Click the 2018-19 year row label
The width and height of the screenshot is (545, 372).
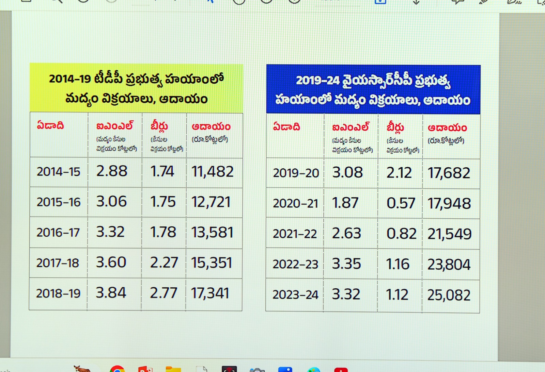click(58, 293)
